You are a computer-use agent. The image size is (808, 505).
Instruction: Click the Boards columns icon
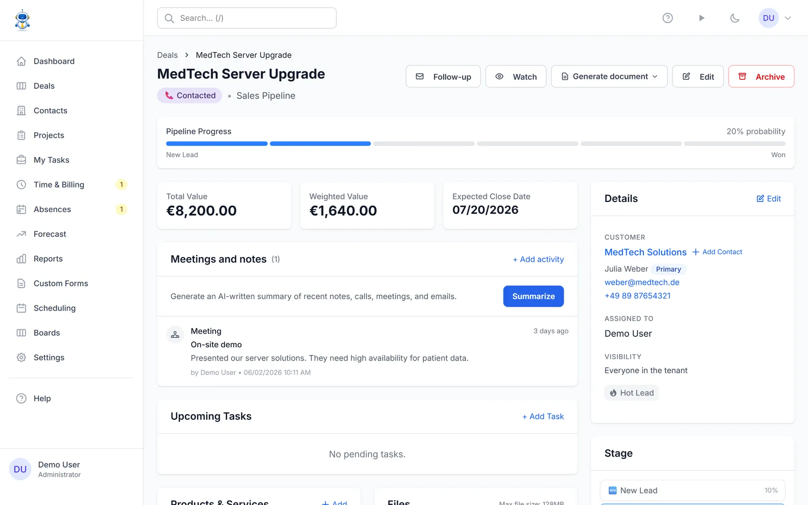(x=21, y=333)
